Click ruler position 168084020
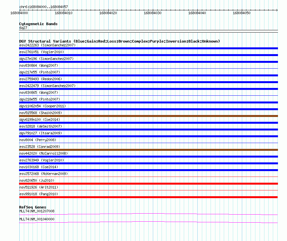Image resolution: width=287 pixels, height=241 pixels. coord(108,13)
